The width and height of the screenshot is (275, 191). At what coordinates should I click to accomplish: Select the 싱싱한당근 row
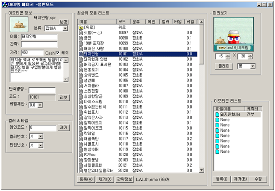(138, 96)
